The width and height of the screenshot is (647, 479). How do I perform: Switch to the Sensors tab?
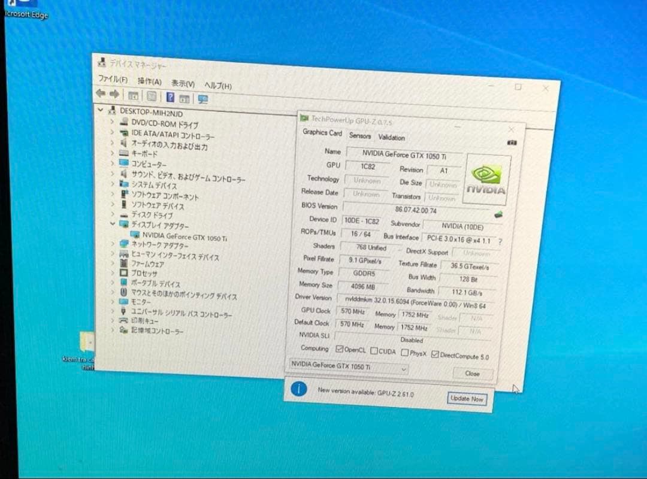[x=360, y=136]
